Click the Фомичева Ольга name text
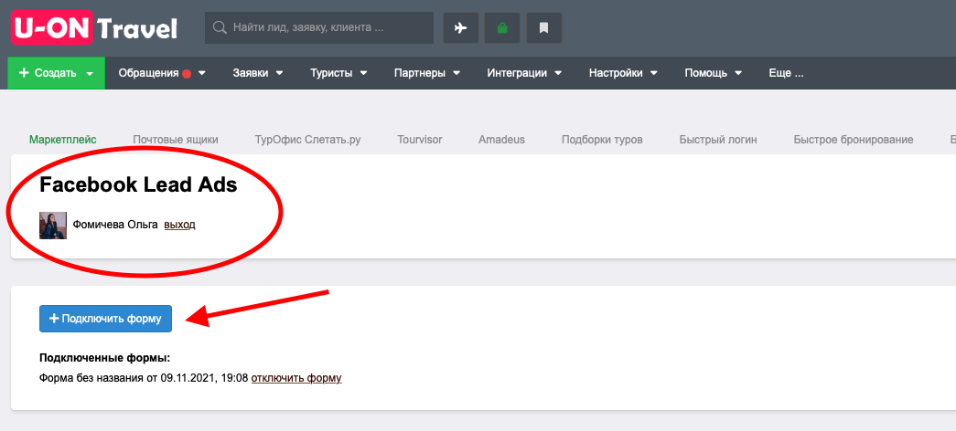 pyautogui.click(x=115, y=225)
